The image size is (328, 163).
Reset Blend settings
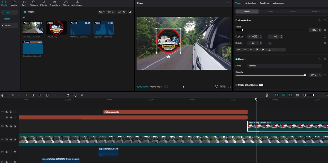click(x=319, y=59)
